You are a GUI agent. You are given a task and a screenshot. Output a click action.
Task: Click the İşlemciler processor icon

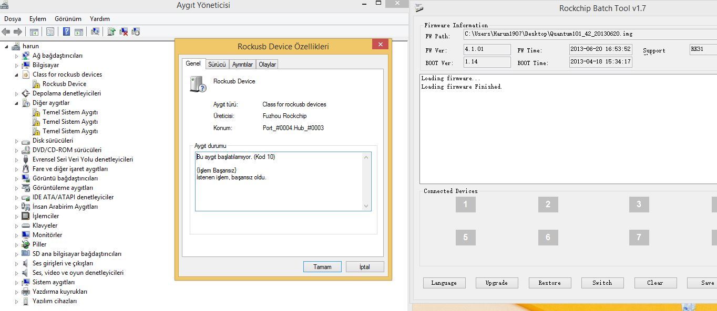point(26,216)
